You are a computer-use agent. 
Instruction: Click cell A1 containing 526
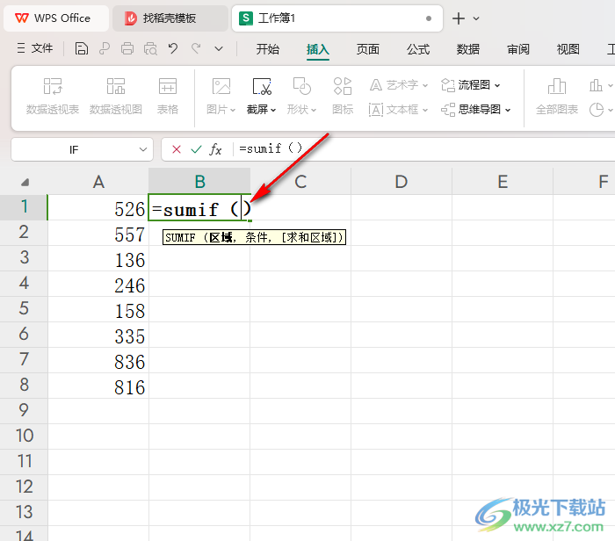pos(98,207)
